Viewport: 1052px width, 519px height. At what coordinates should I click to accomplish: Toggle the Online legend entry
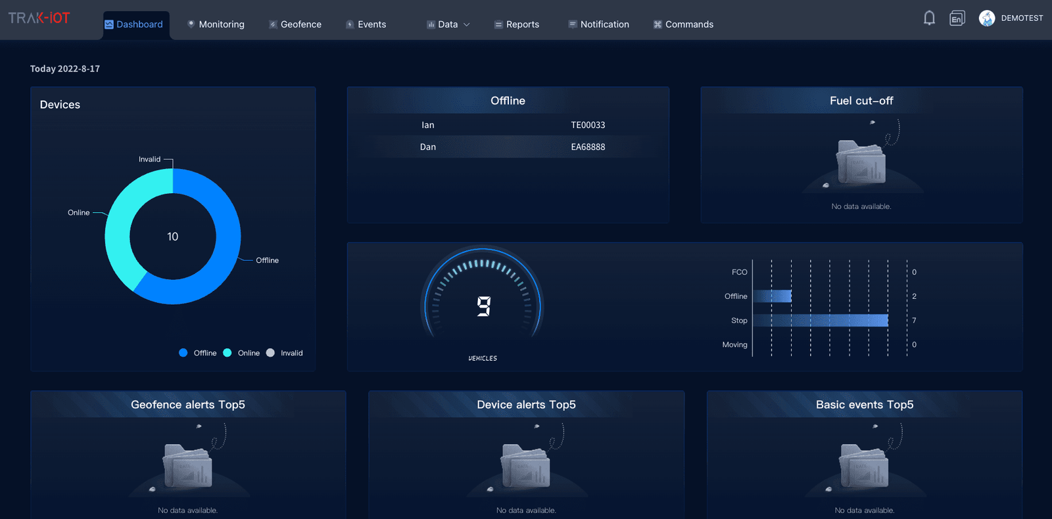pos(241,353)
